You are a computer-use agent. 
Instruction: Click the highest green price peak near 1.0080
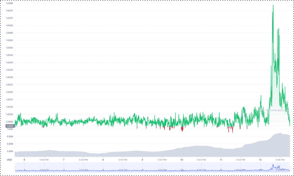click(273, 5)
